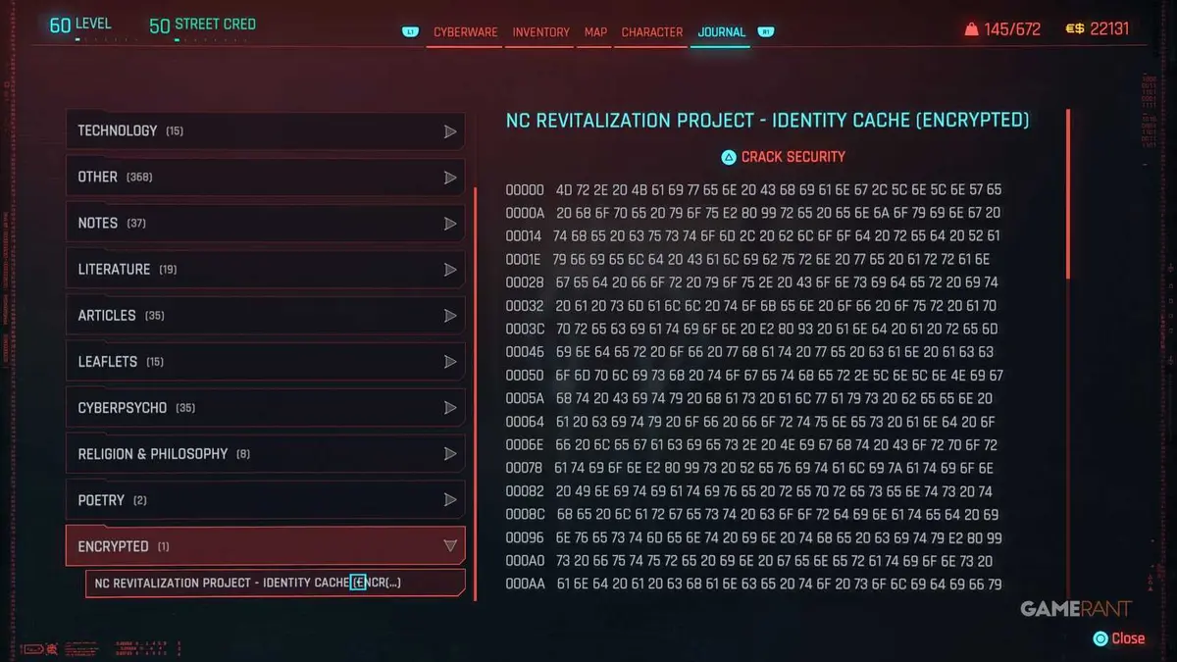Click the Close label
The image size is (1177, 662).
pos(1128,638)
